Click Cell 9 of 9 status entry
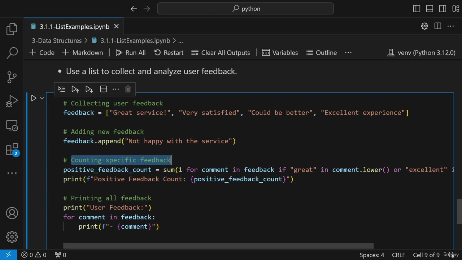 point(426,255)
